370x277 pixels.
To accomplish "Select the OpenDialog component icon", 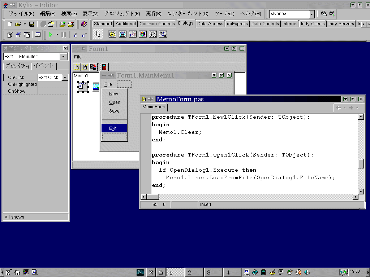I will [112, 34].
